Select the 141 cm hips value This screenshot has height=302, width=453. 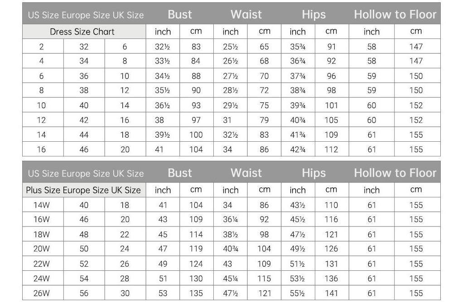331,293
